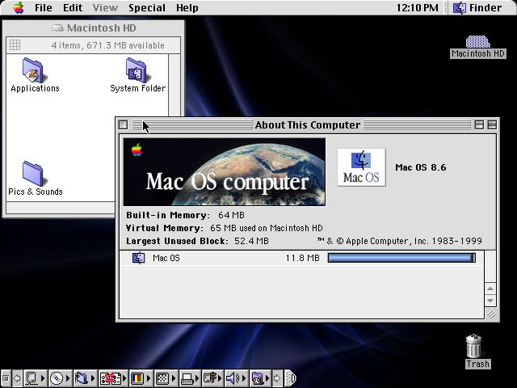Click the Control Strip left scroll arrow
The height and width of the screenshot is (388, 517).
(x=17, y=378)
